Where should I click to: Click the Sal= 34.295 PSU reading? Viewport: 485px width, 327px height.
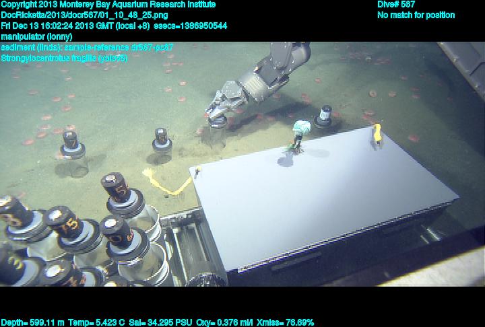pos(160,323)
